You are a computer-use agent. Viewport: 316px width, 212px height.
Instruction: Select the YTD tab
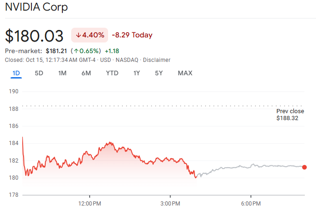coord(112,73)
